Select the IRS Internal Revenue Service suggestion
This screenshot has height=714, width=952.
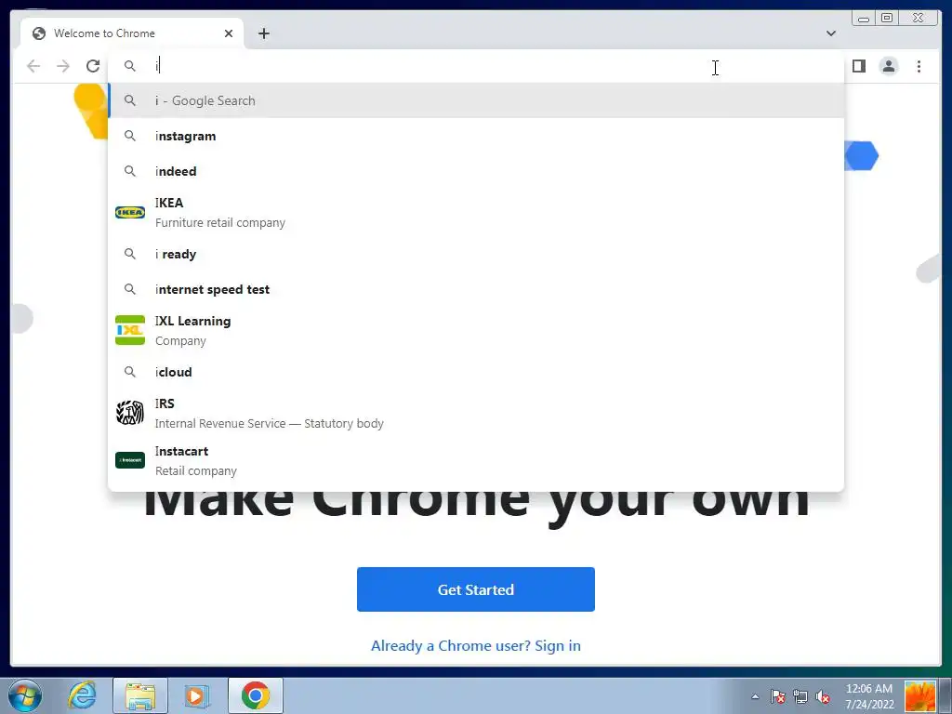[x=476, y=413]
